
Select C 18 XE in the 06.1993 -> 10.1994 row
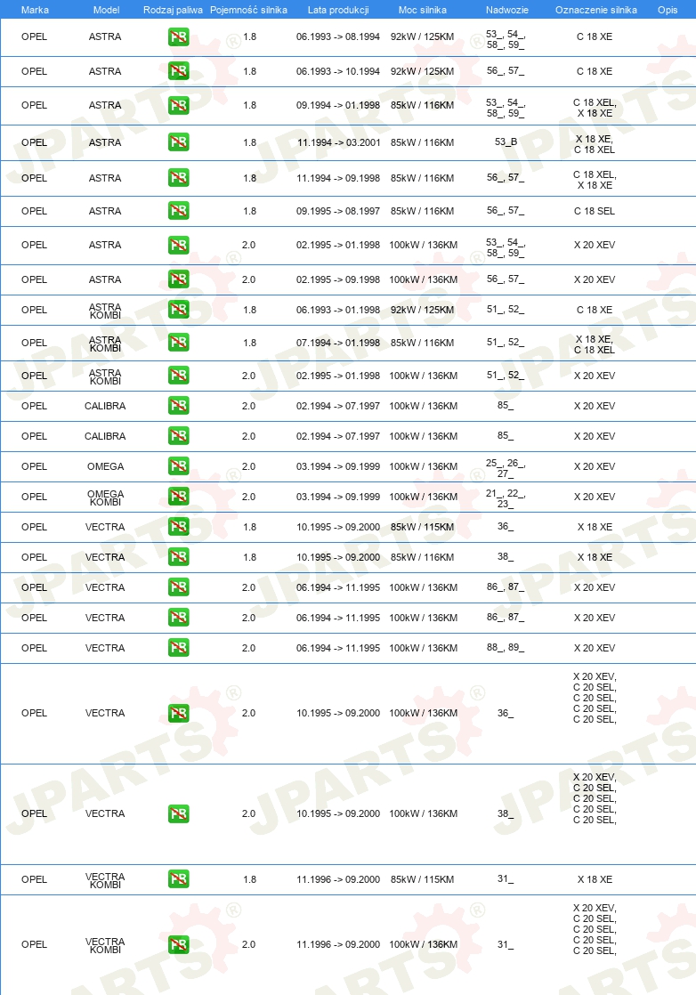tap(595, 72)
